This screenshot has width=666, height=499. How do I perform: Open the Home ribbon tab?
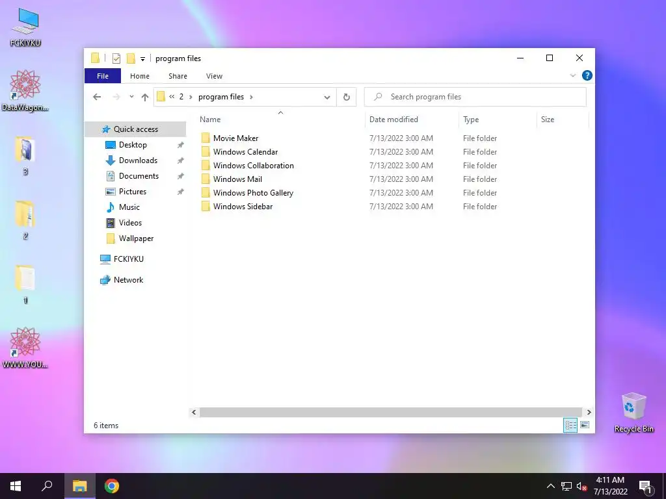tap(140, 76)
